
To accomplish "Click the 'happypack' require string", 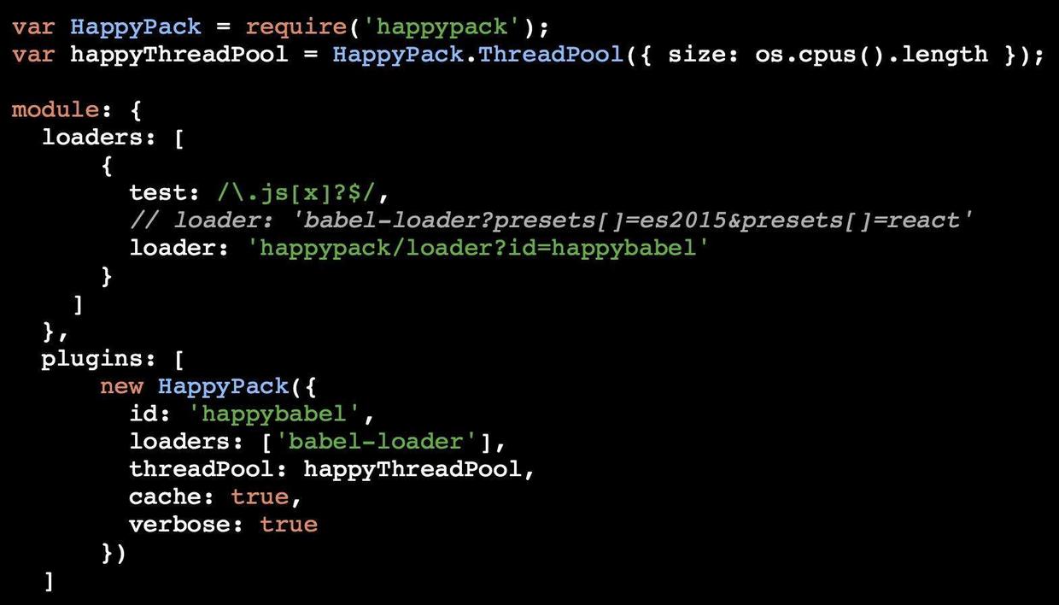I will [x=441, y=26].
